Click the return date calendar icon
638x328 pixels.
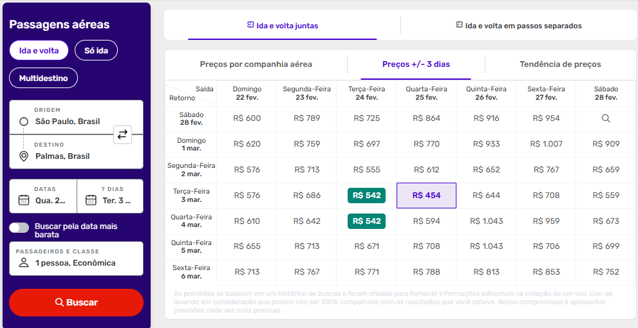pyautogui.click(x=91, y=200)
